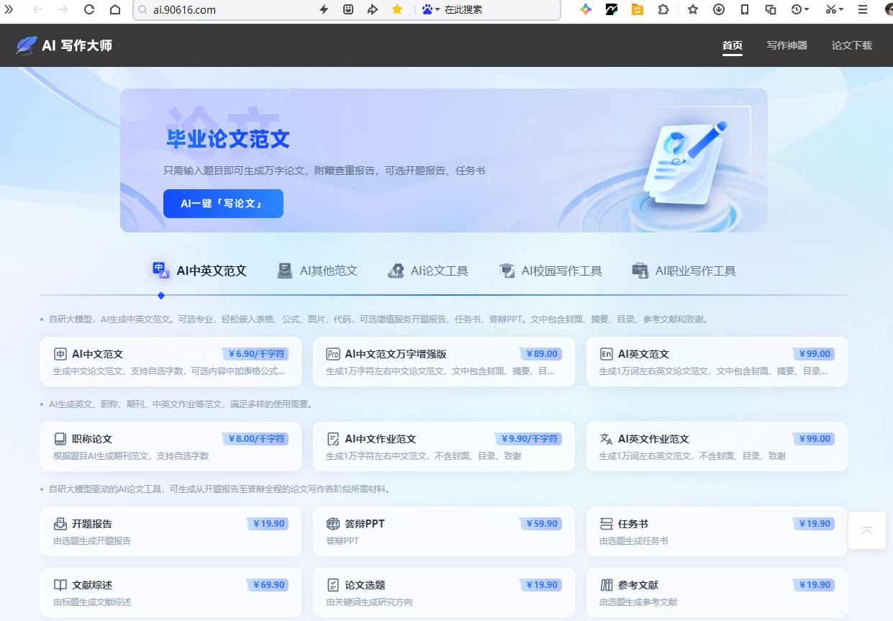Click the 由选题生成参考文献 description
The height and width of the screenshot is (621, 893).
click(638, 602)
